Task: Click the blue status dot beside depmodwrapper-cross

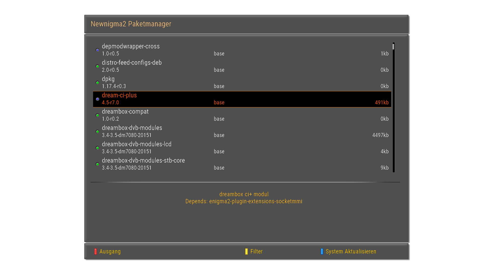Action: pos(98,50)
